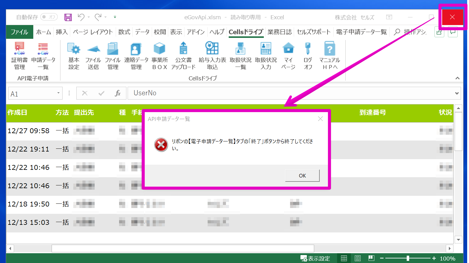Click the Insert Function fx icon
469x263 pixels.
118,93
